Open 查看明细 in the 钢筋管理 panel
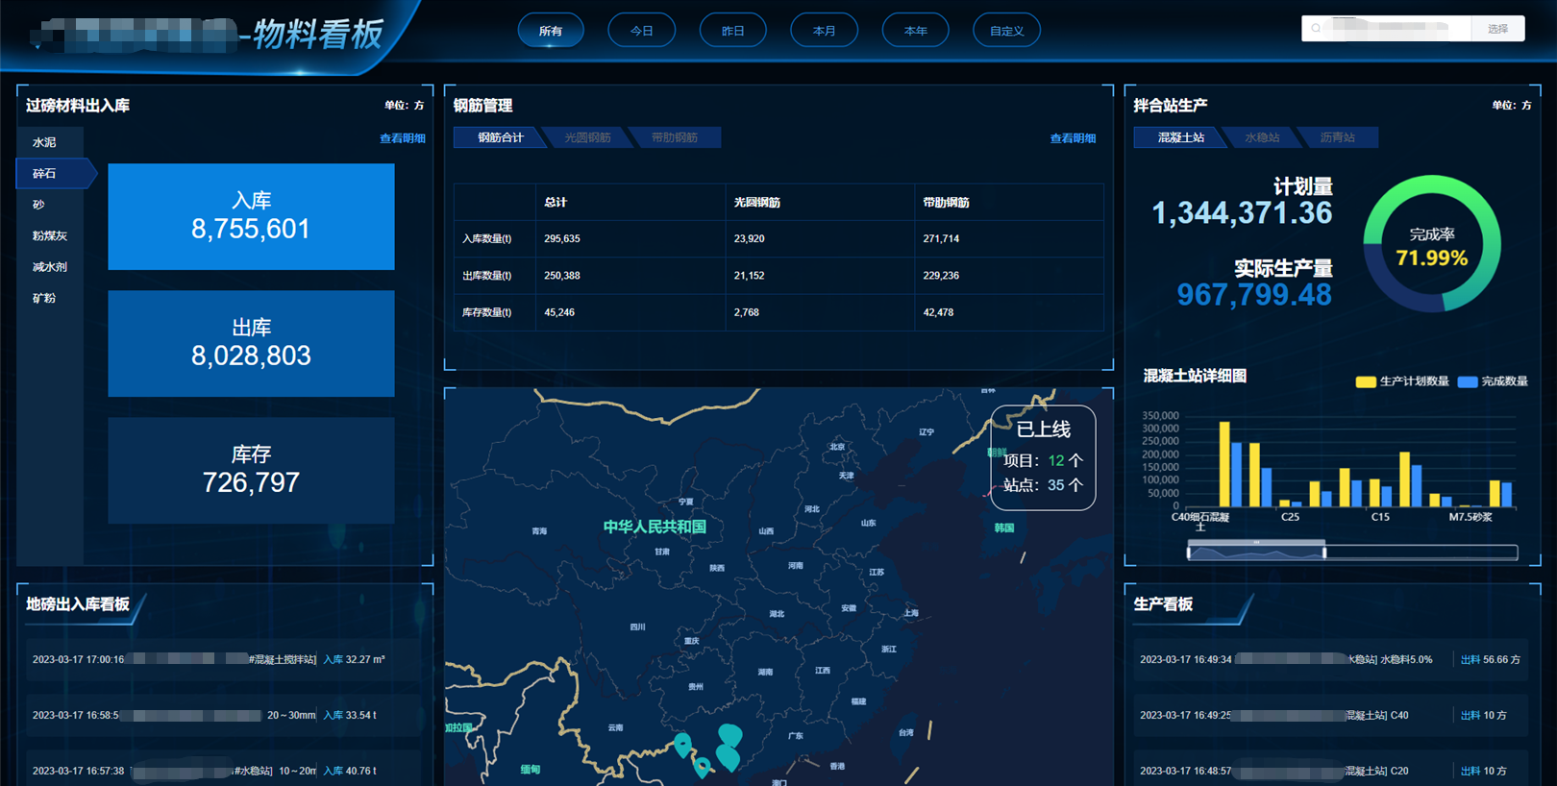Screen dimensions: 1557x786 pyautogui.click(x=1073, y=138)
